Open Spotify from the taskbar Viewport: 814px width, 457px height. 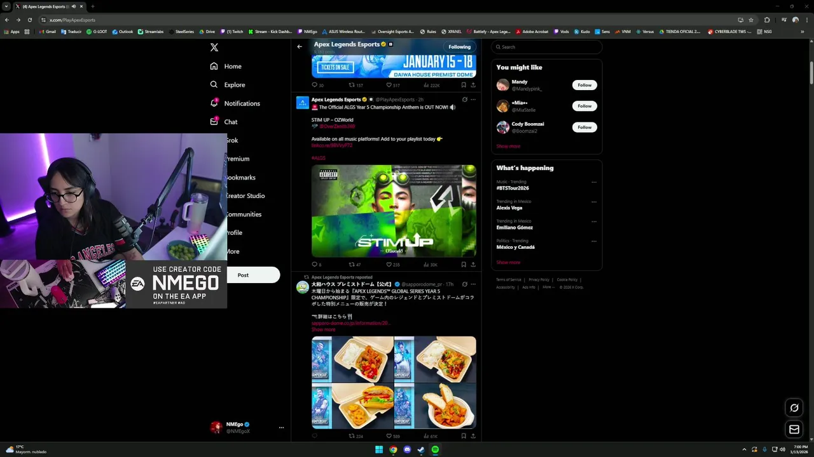[435, 449]
